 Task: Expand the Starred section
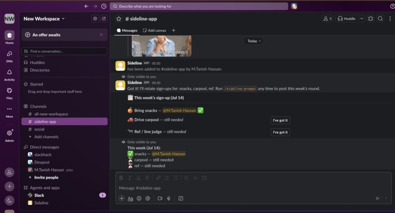tap(36, 84)
